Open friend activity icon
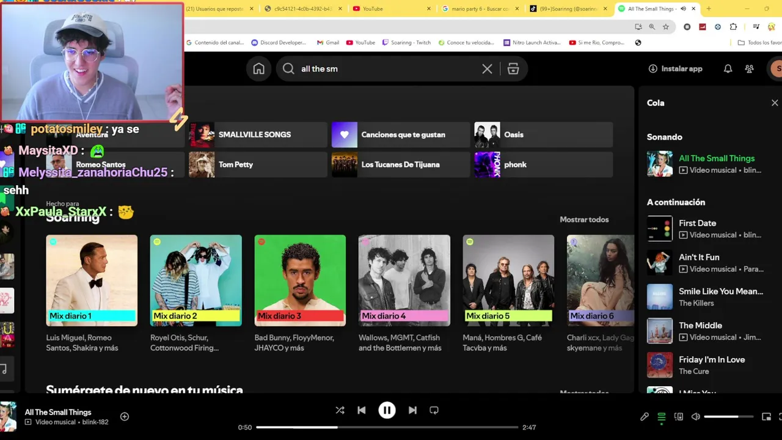782x440 pixels. (x=749, y=69)
